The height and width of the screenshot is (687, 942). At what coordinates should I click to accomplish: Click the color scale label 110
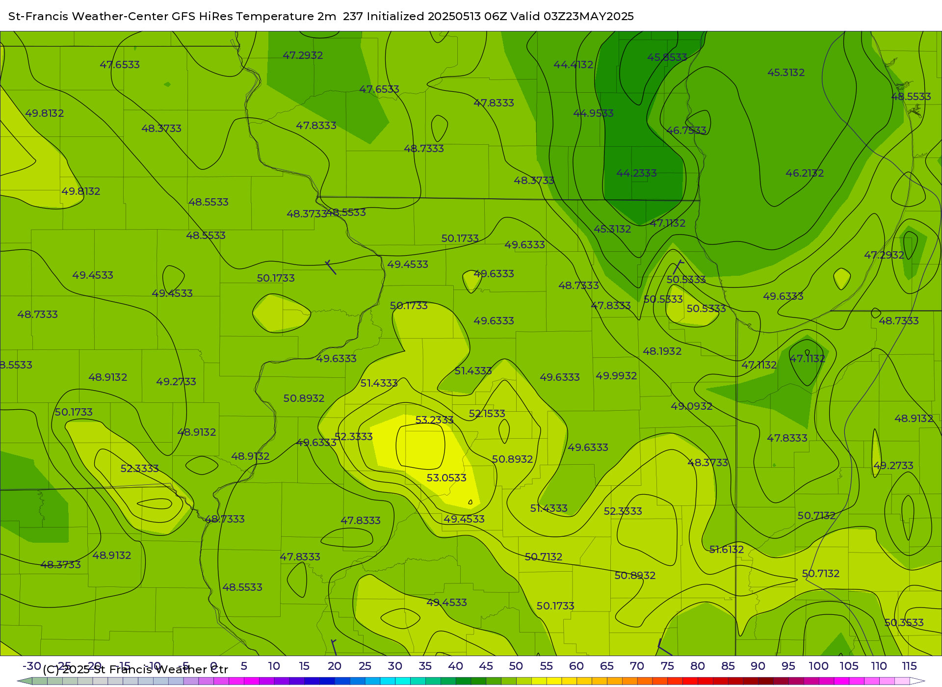click(879, 666)
